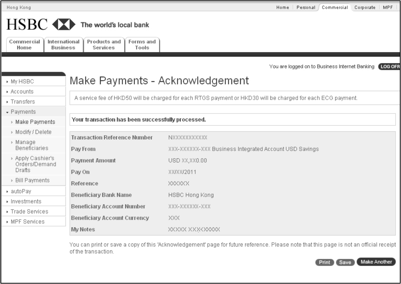Switch to the Commercial Home tab

click(x=24, y=44)
